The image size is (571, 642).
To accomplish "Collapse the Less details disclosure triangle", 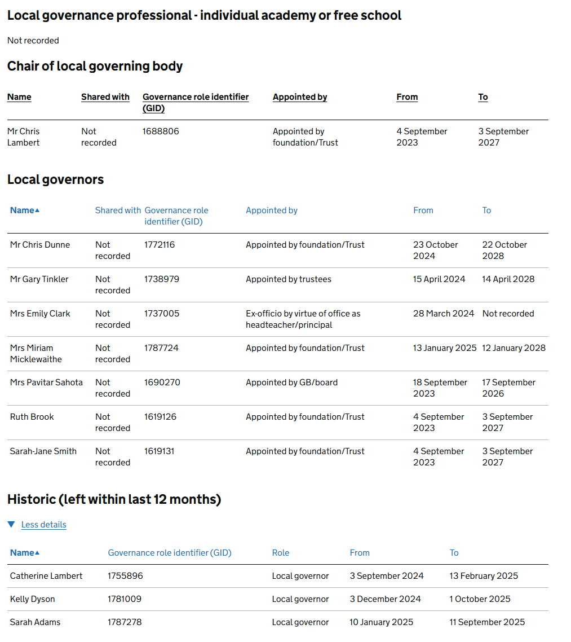I will click(x=11, y=525).
